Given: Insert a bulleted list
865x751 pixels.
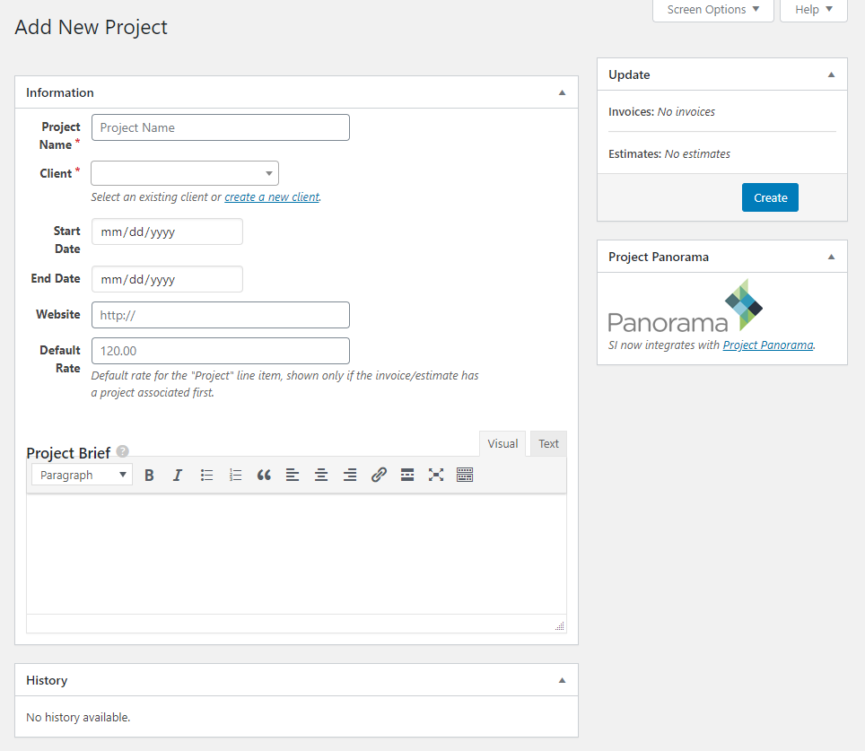Looking at the screenshot, I should tap(206, 476).
